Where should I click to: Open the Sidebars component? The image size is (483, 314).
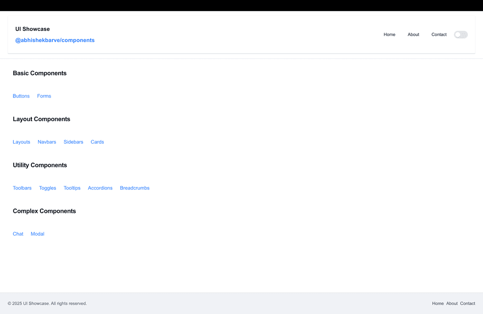(x=73, y=142)
